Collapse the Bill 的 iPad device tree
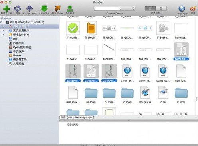198x146 pixels. click(1, 22)
